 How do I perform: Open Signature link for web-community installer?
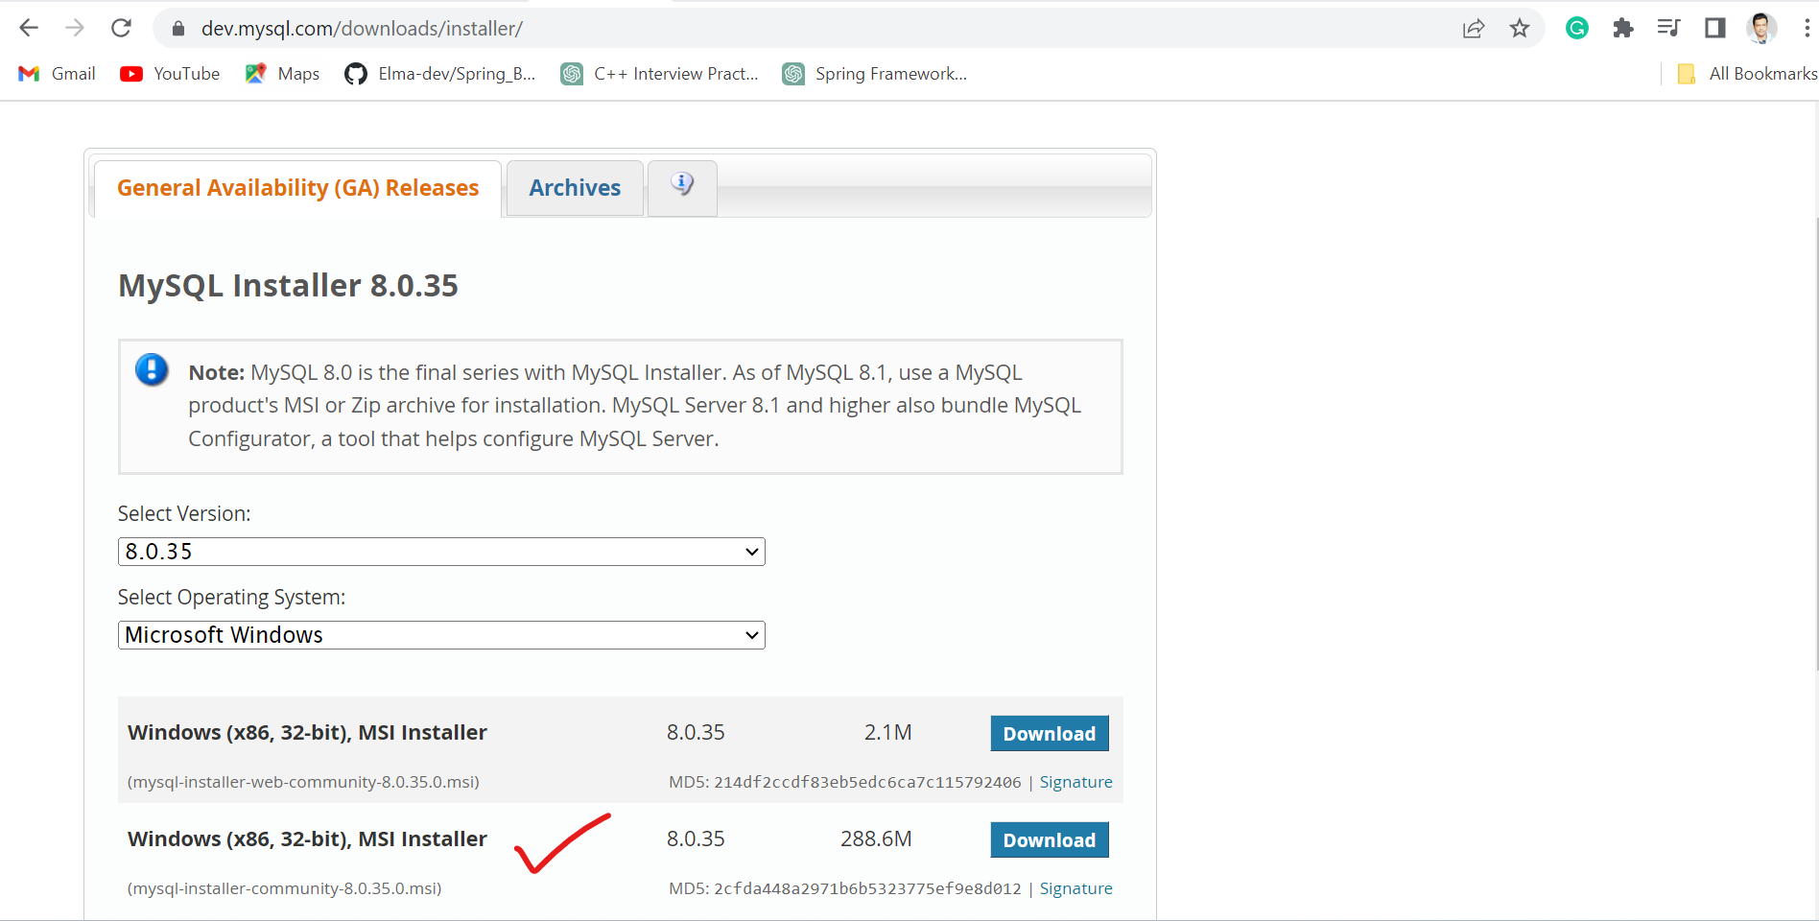pyautogui.click(x=1076, y=782)
